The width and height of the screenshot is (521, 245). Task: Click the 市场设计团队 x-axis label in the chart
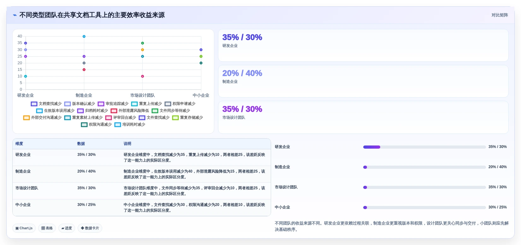click(x=142, y=95)
